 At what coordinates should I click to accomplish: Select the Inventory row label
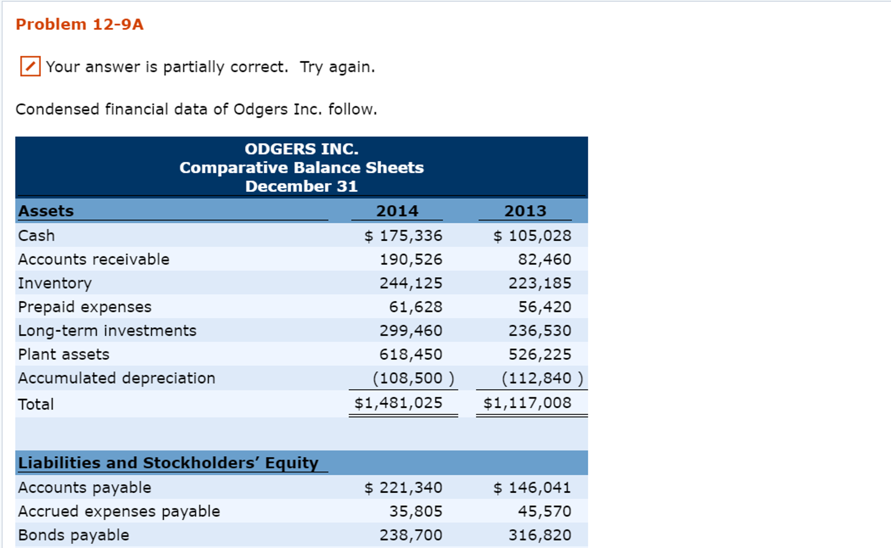point(55,283)
